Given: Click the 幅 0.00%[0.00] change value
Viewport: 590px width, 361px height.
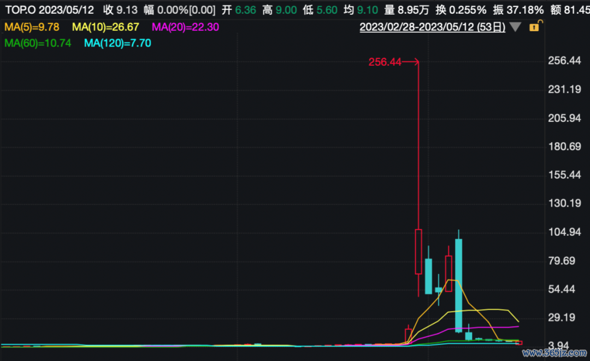Looking at the screenshot, I should (180, 10).
